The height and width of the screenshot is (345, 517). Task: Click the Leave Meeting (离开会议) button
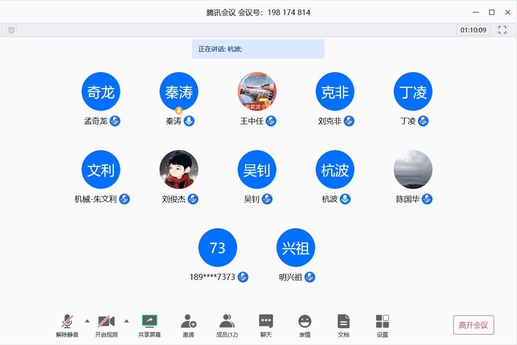[x=473, y=325]
